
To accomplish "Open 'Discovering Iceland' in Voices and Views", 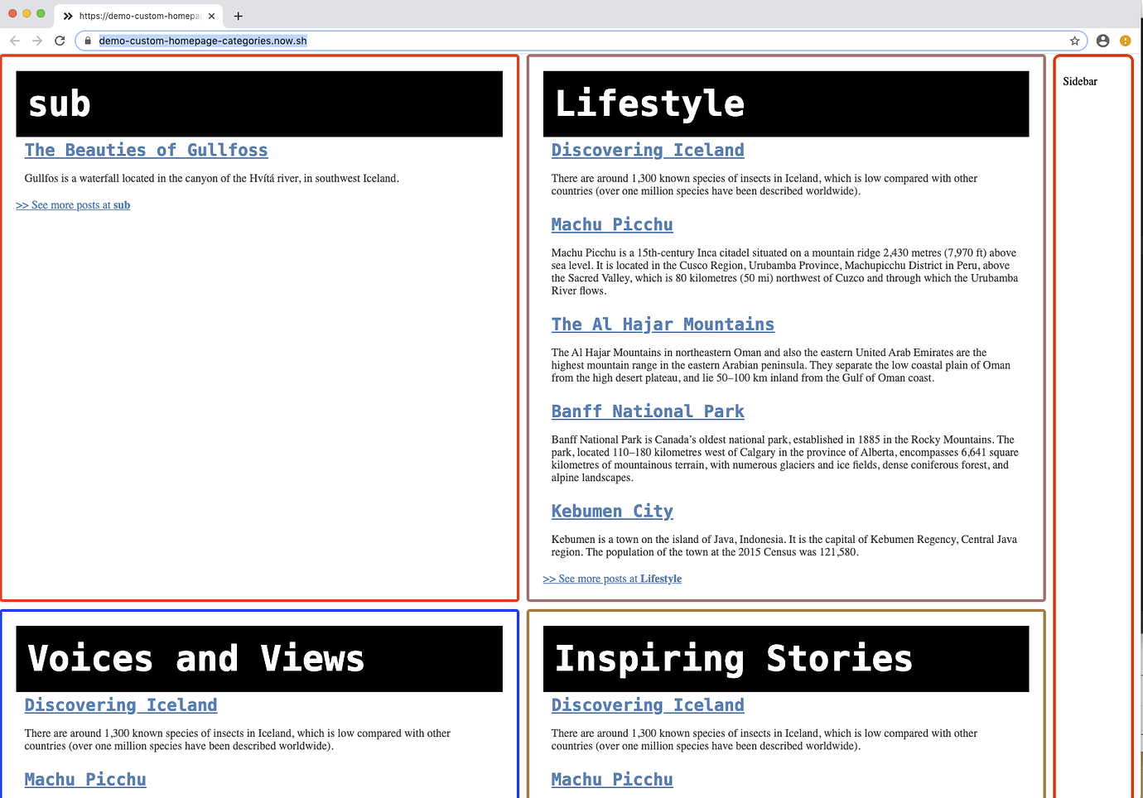I will (121, 704).
